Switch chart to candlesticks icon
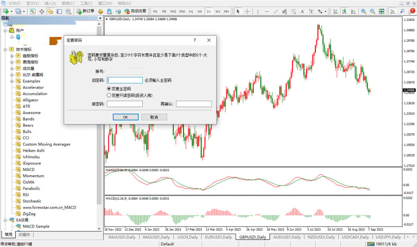Screen dimensions: 417x247 [x=344, y=11]
